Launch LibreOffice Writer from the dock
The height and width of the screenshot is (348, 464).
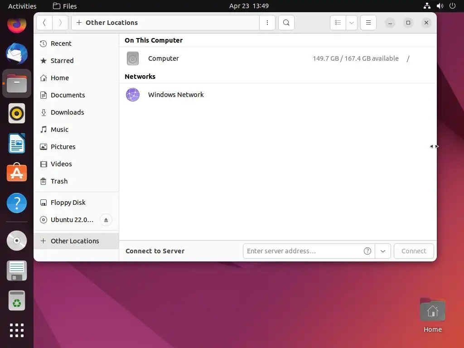[x=17, y=143]
